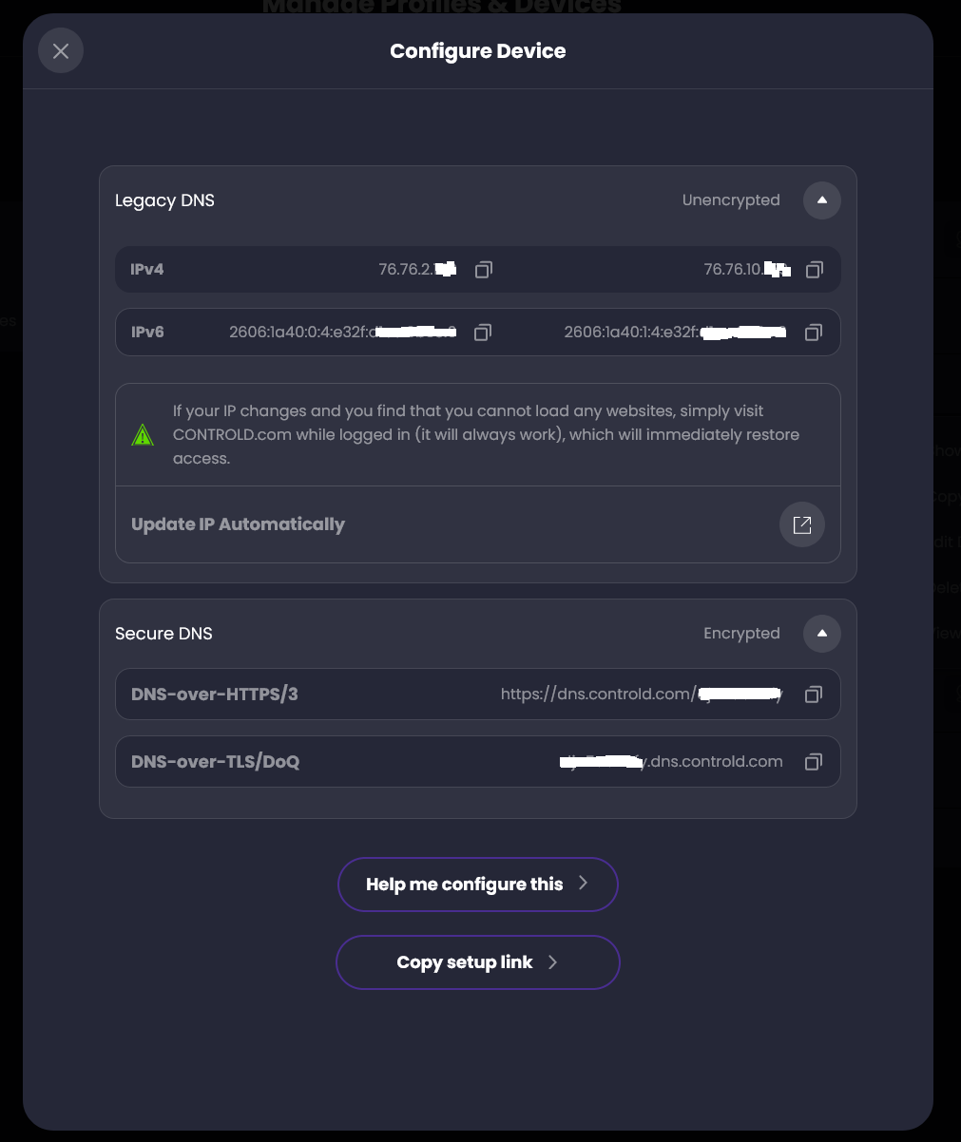961x1142 pixels.
Task: Copy the DNS-over-TLS/DoQ hostname
Action: coord(814,762)
